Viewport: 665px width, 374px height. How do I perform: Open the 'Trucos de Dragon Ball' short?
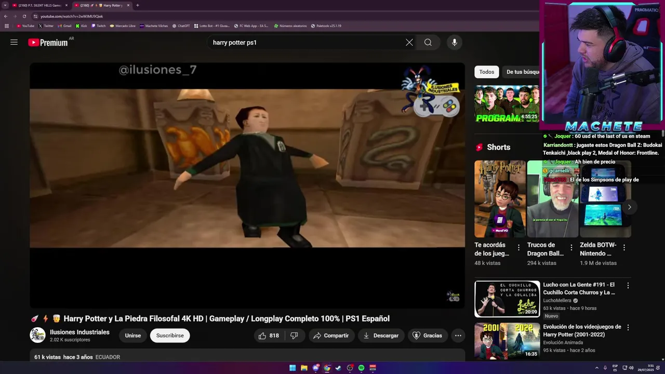pos(553,199)
